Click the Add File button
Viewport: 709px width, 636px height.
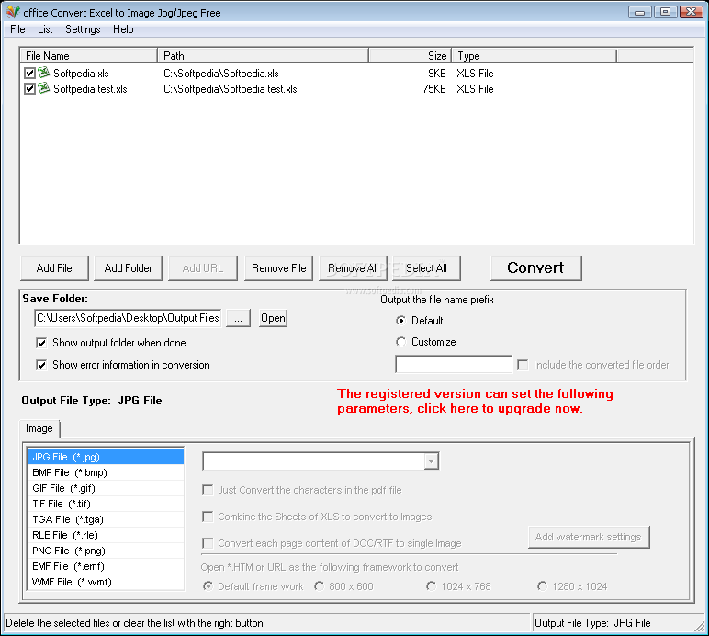pyautogui.click(x=54, y=268)
